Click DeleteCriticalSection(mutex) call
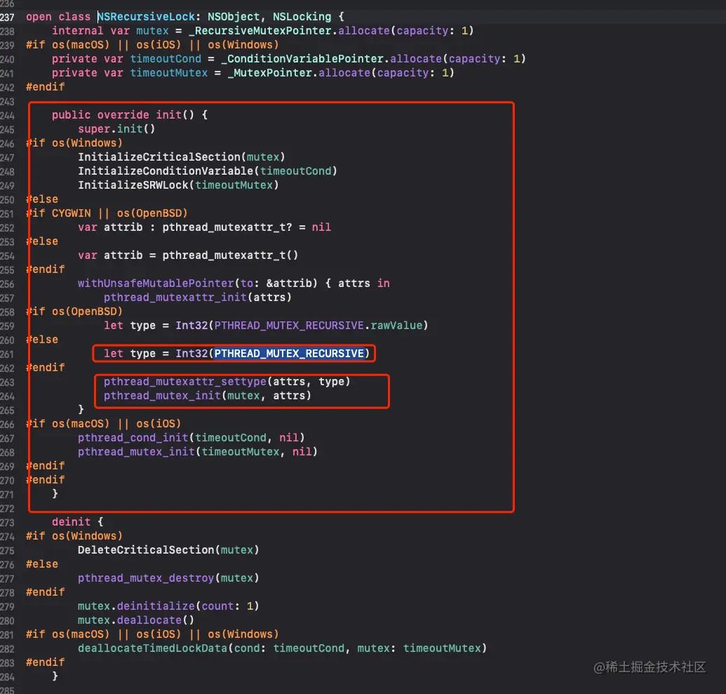726x694 pixels. point(168,550)
